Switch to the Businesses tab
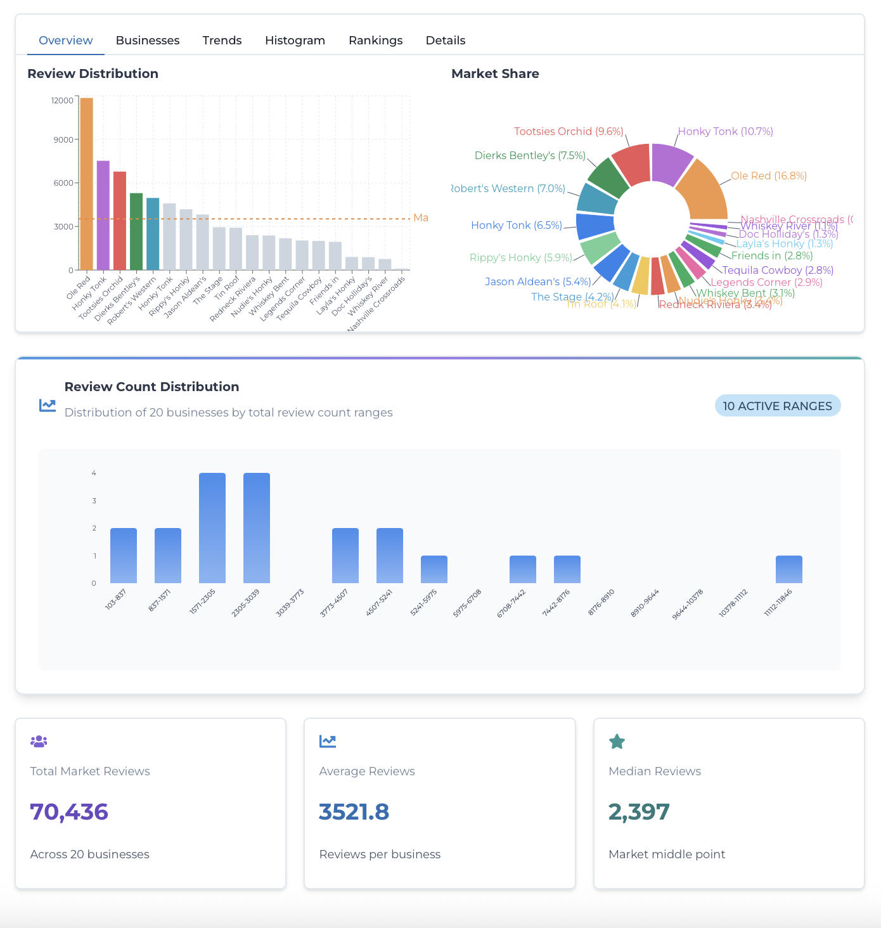This screenshot has width=881, height=928. click(x=148, y=41)
